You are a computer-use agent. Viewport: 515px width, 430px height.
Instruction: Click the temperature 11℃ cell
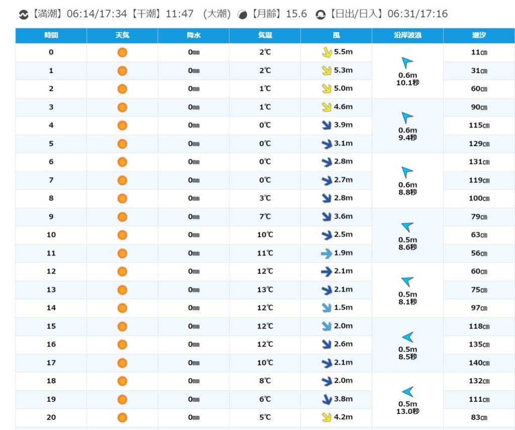tap(265, 253)
